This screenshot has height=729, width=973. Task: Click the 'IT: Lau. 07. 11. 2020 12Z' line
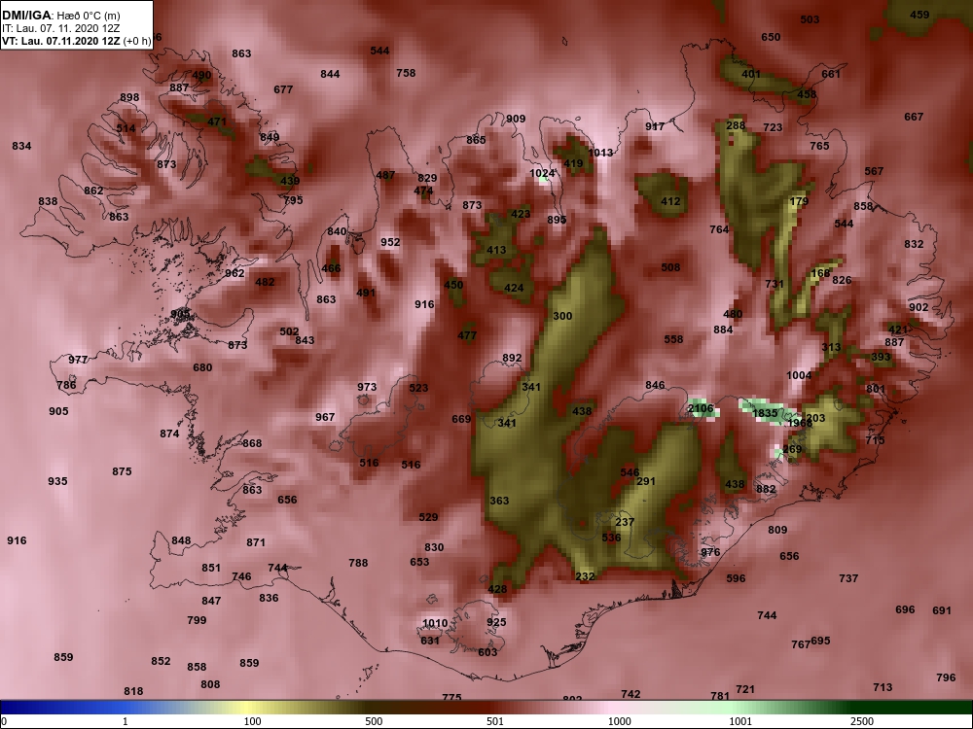point(62,28)
